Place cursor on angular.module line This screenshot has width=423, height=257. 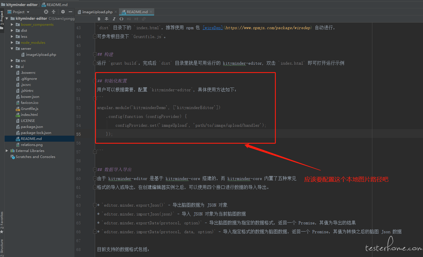pyautogui.click(x=159, y=108)
